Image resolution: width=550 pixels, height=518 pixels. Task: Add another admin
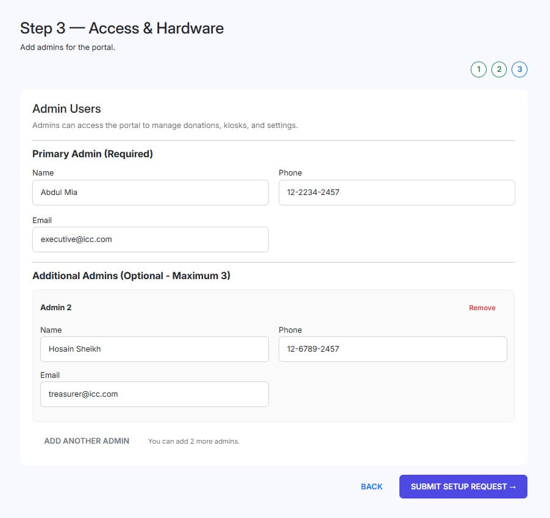(x=87, y=441)
